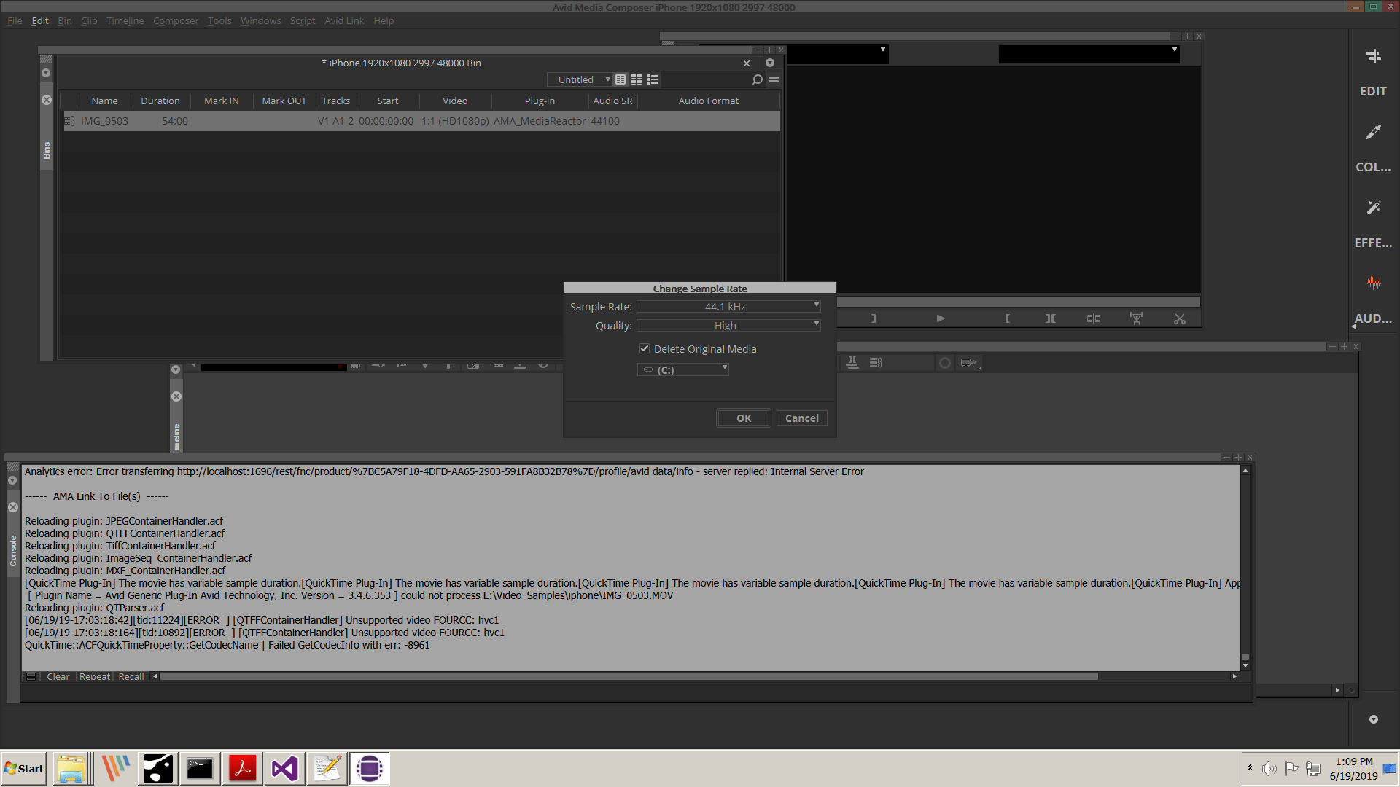Switch bin to script view icon
Viewport: 1400px width, 787px height.
[x=653, y=79]
